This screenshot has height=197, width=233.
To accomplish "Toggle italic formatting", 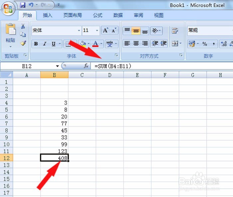I will pos(45,44).
